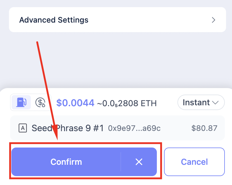Click blank area of signing account row
Image resolution: width=232 pixels, height=185 pixels.
176,128
